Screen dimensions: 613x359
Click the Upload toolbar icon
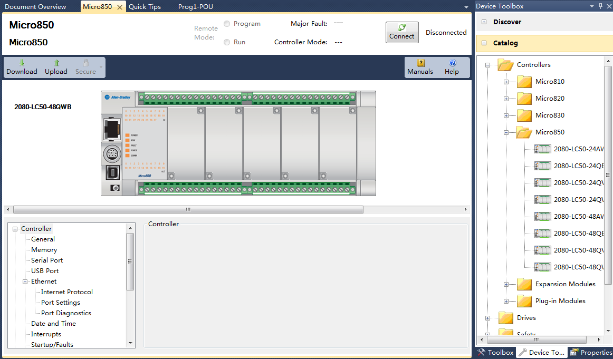coord(56,63)
